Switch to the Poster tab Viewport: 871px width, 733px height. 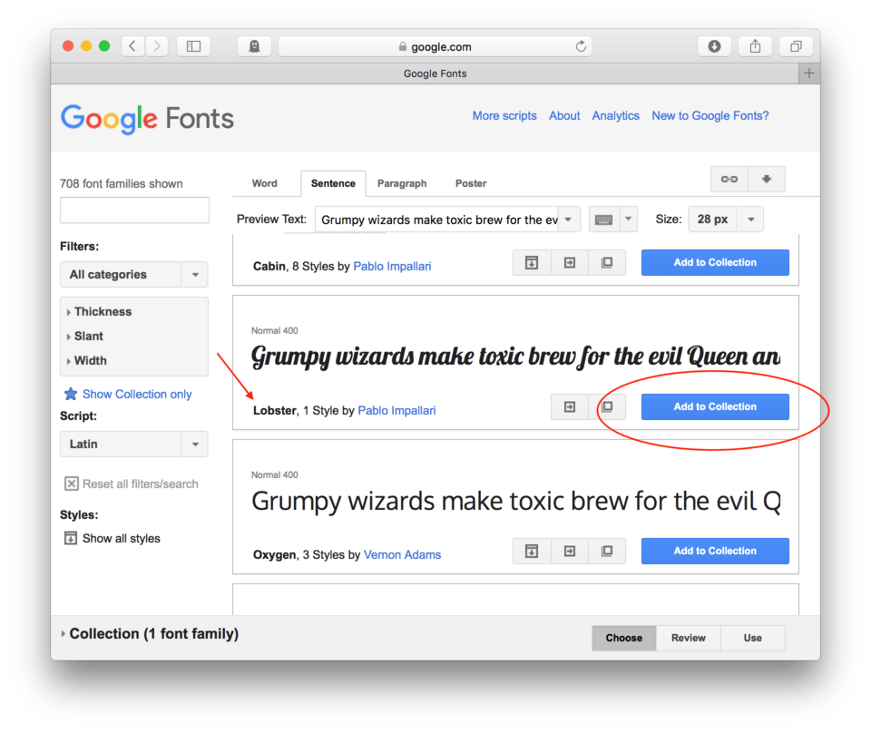click(x=471, y=183)
